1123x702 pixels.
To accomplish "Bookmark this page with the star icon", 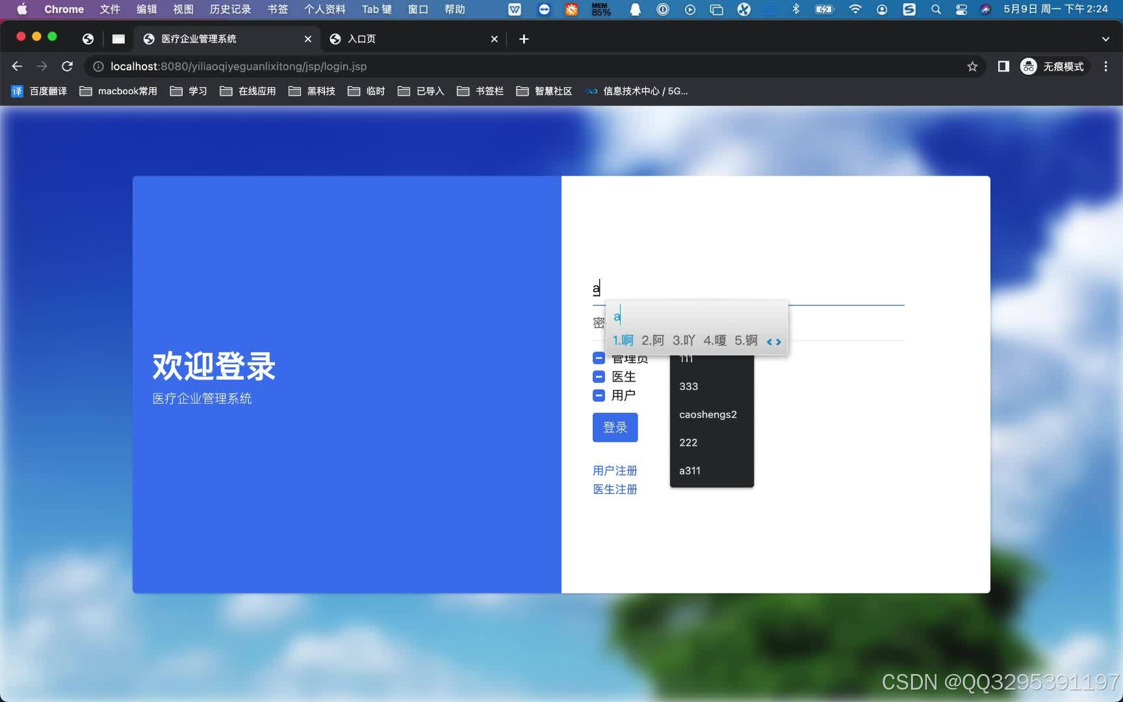I will 972,66.
